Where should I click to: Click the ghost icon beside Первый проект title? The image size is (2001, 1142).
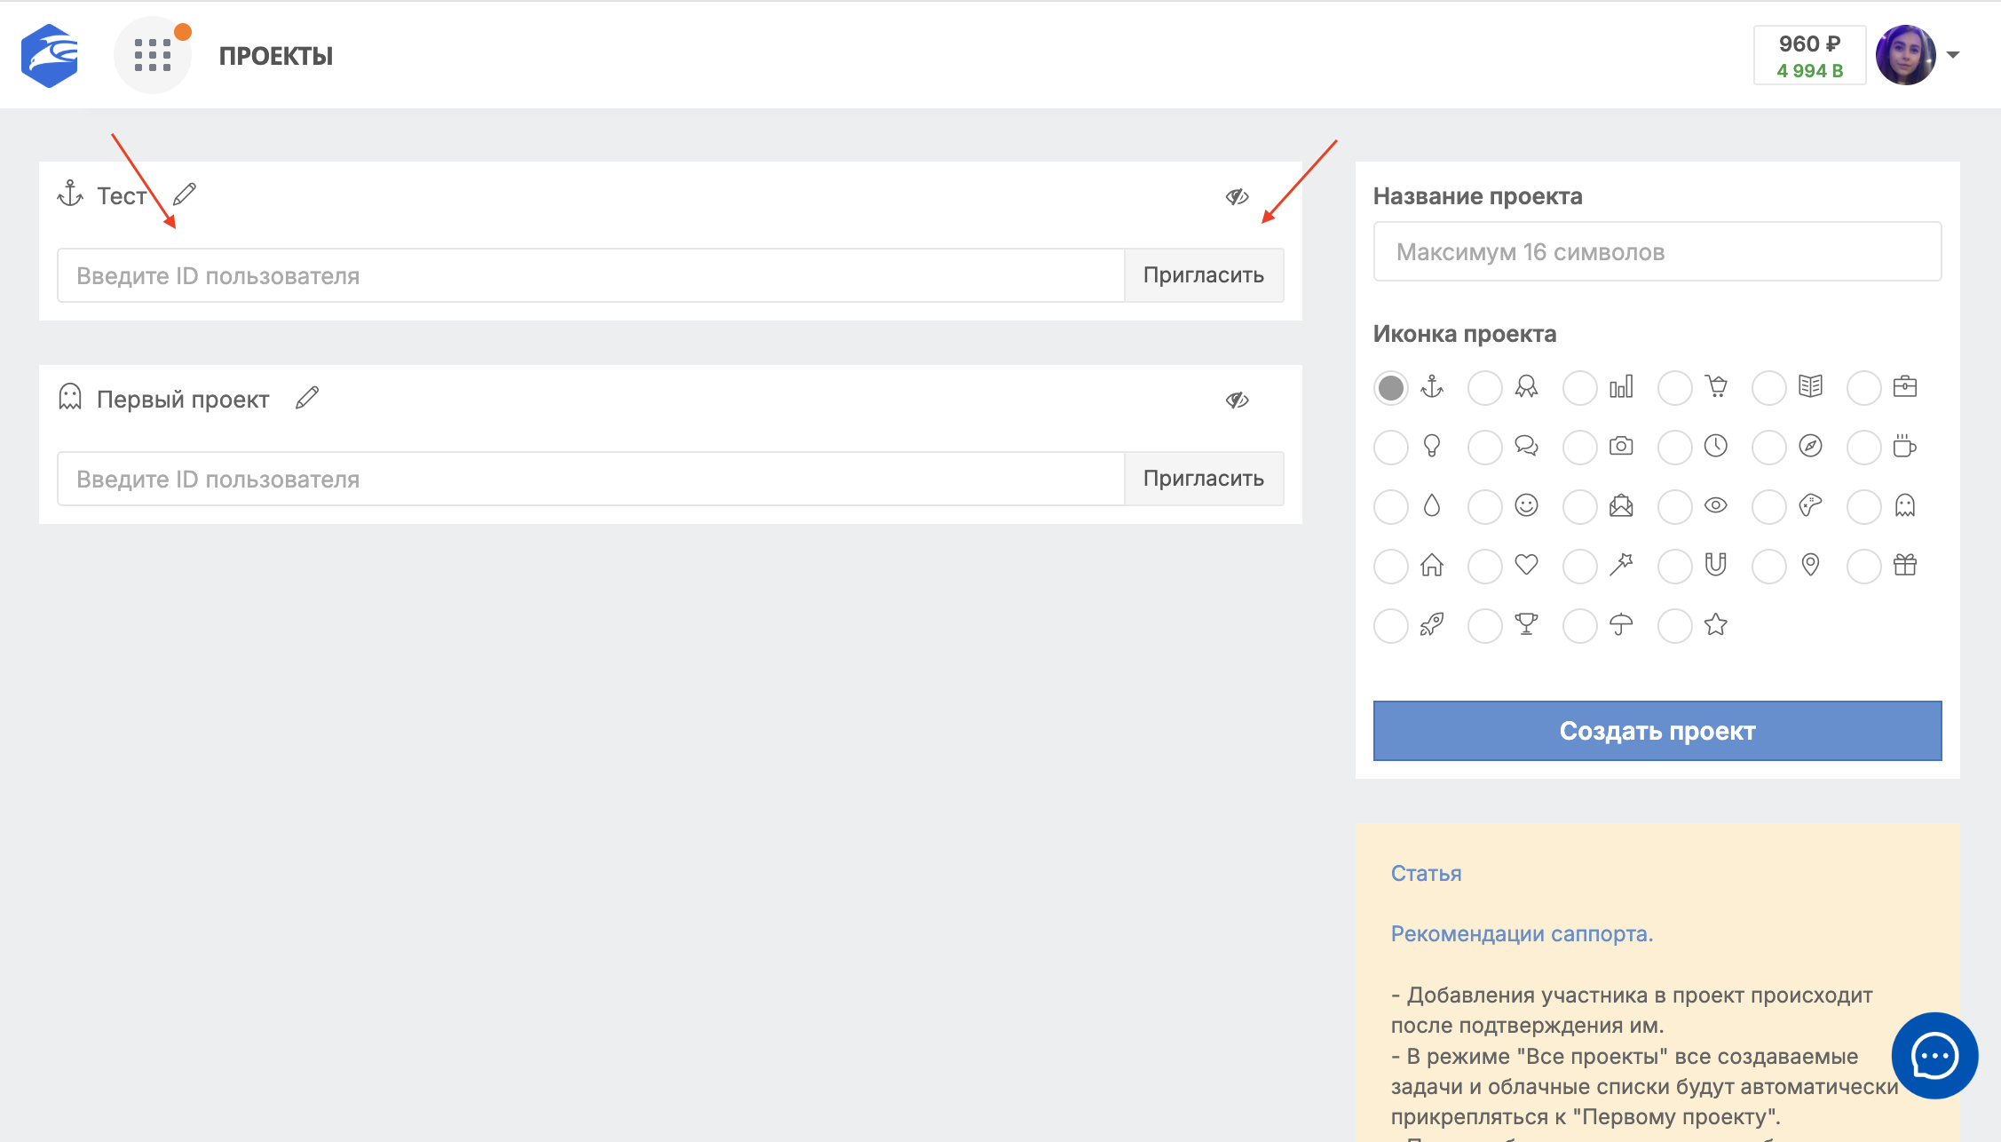(70, 397)
